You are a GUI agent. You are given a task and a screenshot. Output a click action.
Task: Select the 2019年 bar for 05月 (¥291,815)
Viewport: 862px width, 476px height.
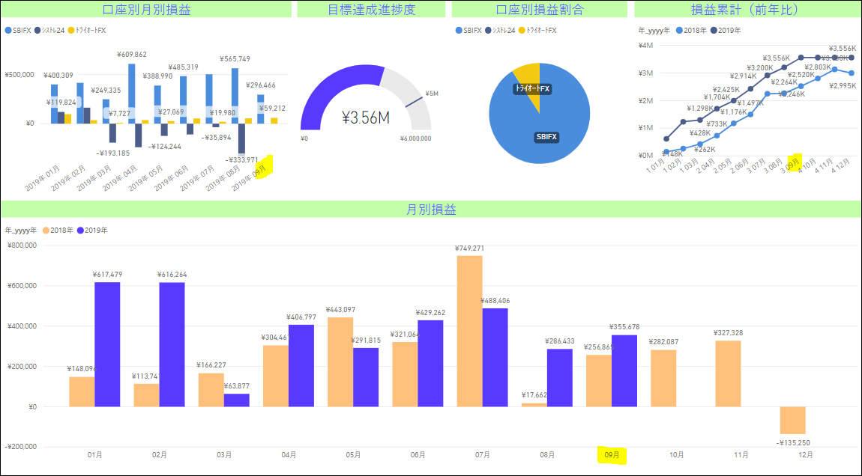point(366,377)
